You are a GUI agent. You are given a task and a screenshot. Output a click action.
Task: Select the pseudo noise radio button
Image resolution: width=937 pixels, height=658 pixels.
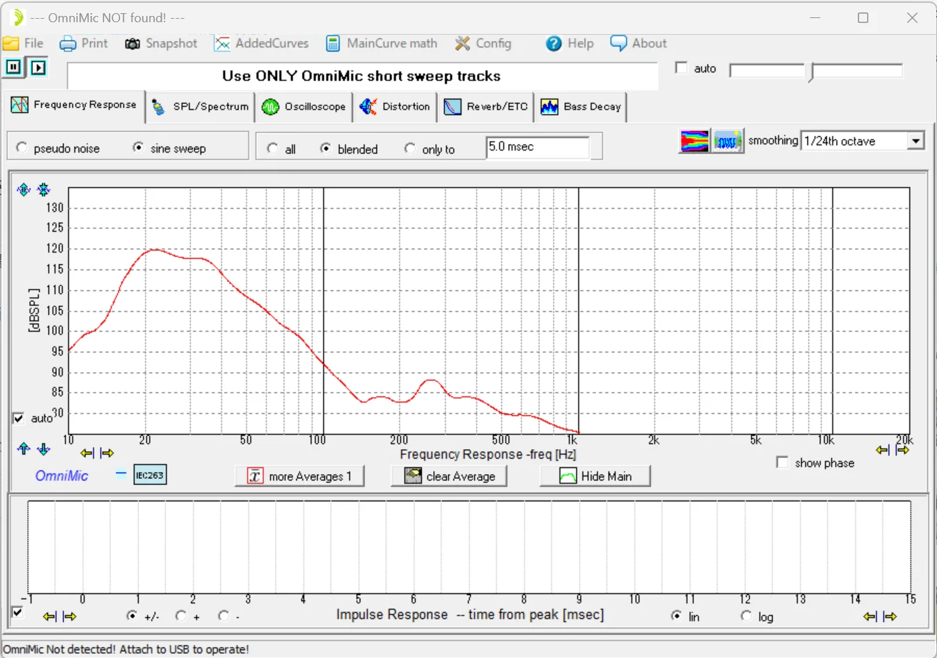[x=22, y=148]
